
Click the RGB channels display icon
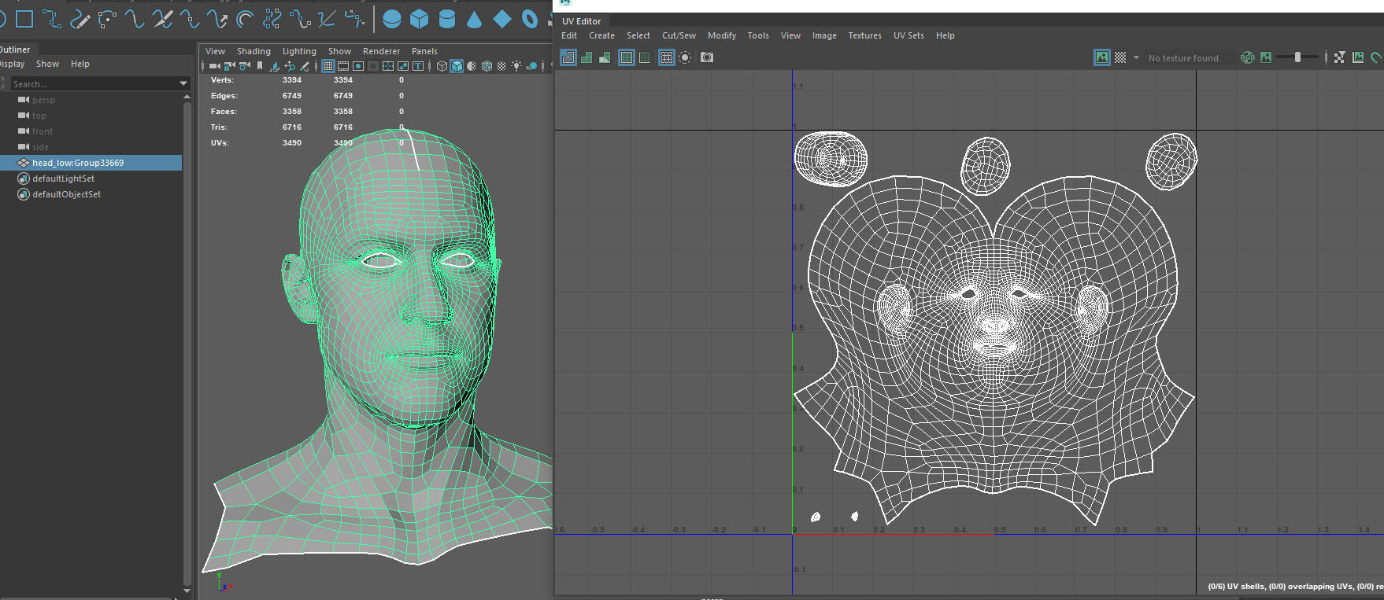pos(1248,57)
